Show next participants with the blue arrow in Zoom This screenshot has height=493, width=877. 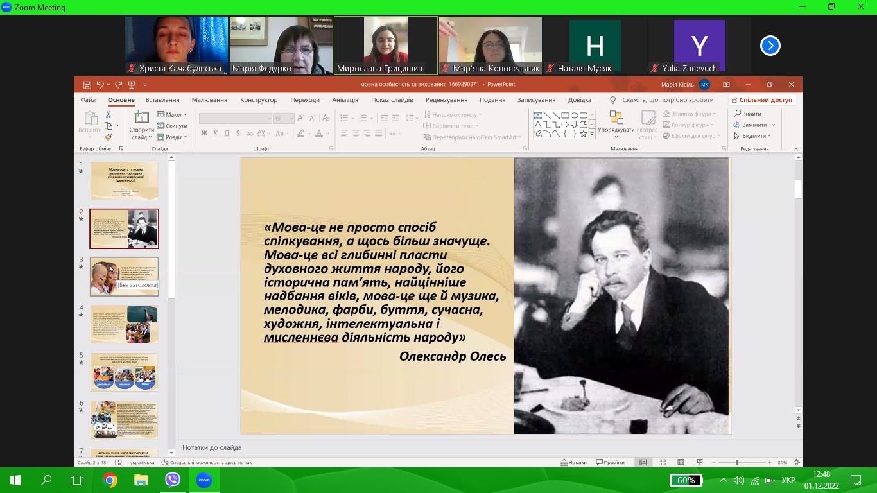[x=770, y=46]
